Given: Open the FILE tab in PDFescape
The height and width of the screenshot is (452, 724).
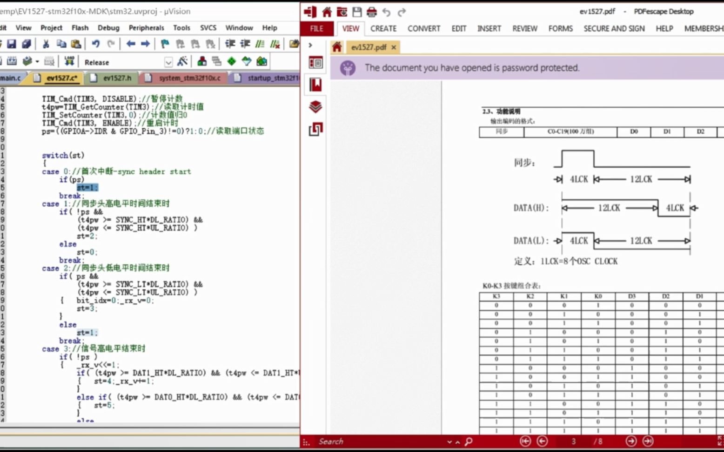Looking at the screenshot, I should tap(317, 28).
